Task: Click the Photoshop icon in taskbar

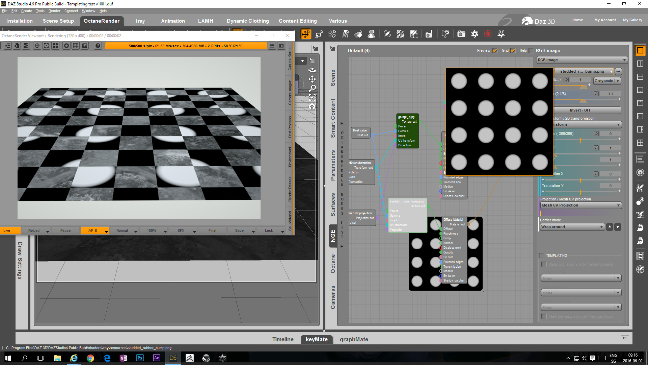Action: point(140,358)
